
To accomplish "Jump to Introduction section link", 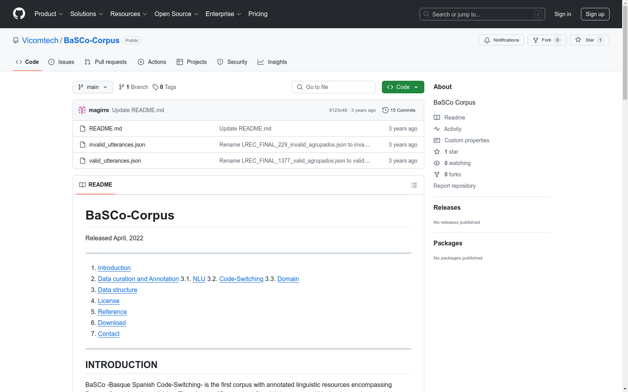I will 114,268.
